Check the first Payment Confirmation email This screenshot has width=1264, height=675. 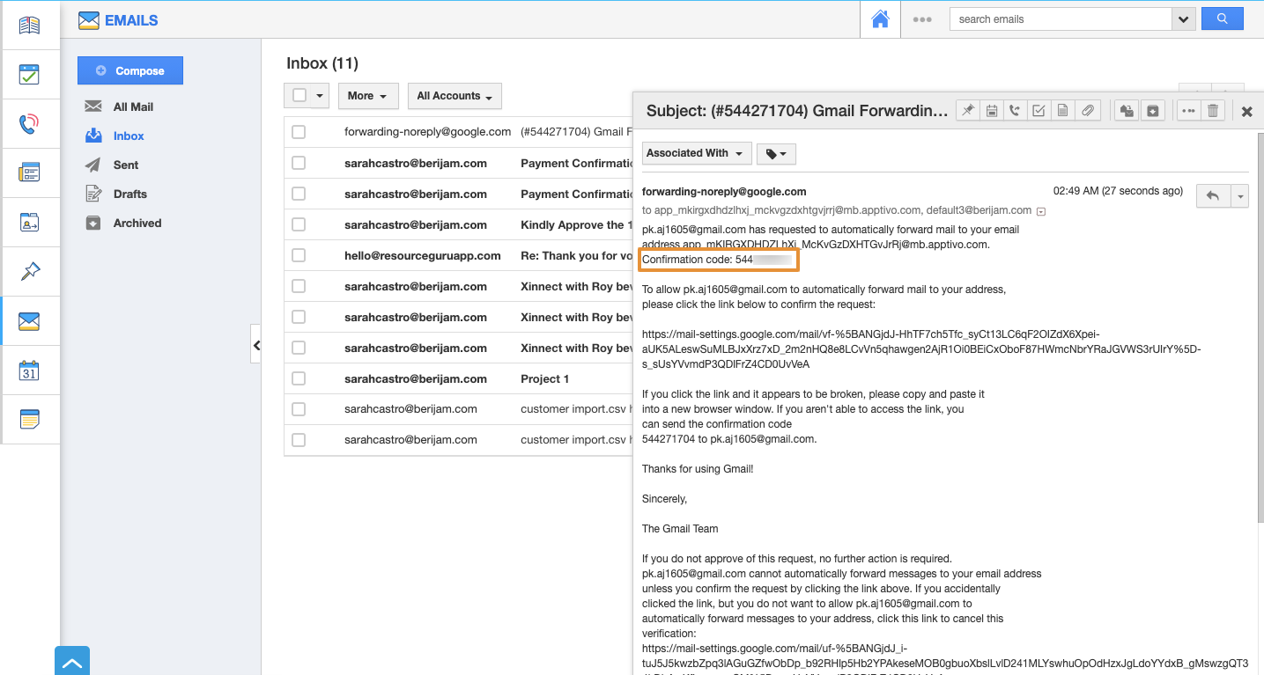[299, 163]
